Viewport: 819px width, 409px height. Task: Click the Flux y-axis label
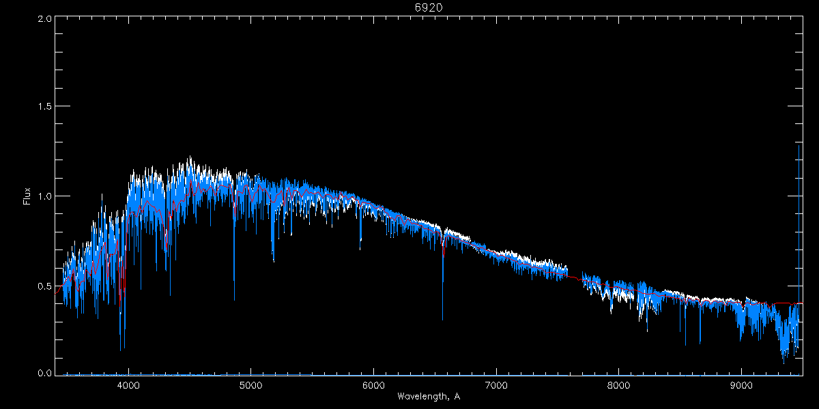click(27, 196)
